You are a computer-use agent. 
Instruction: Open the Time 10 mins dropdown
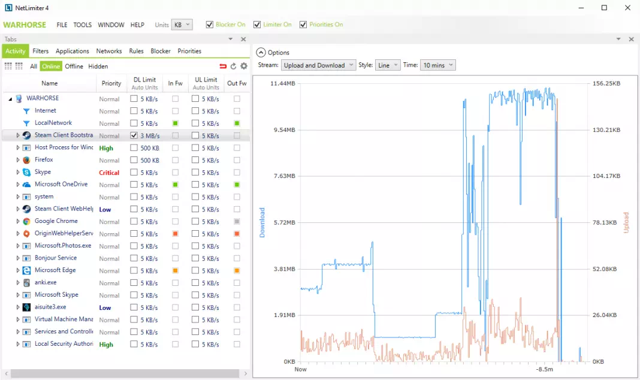click(x=437, y=65)
